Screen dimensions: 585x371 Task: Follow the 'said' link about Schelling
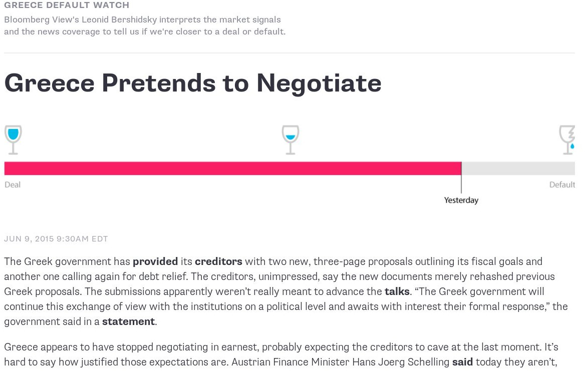click(x=462, y=362)
